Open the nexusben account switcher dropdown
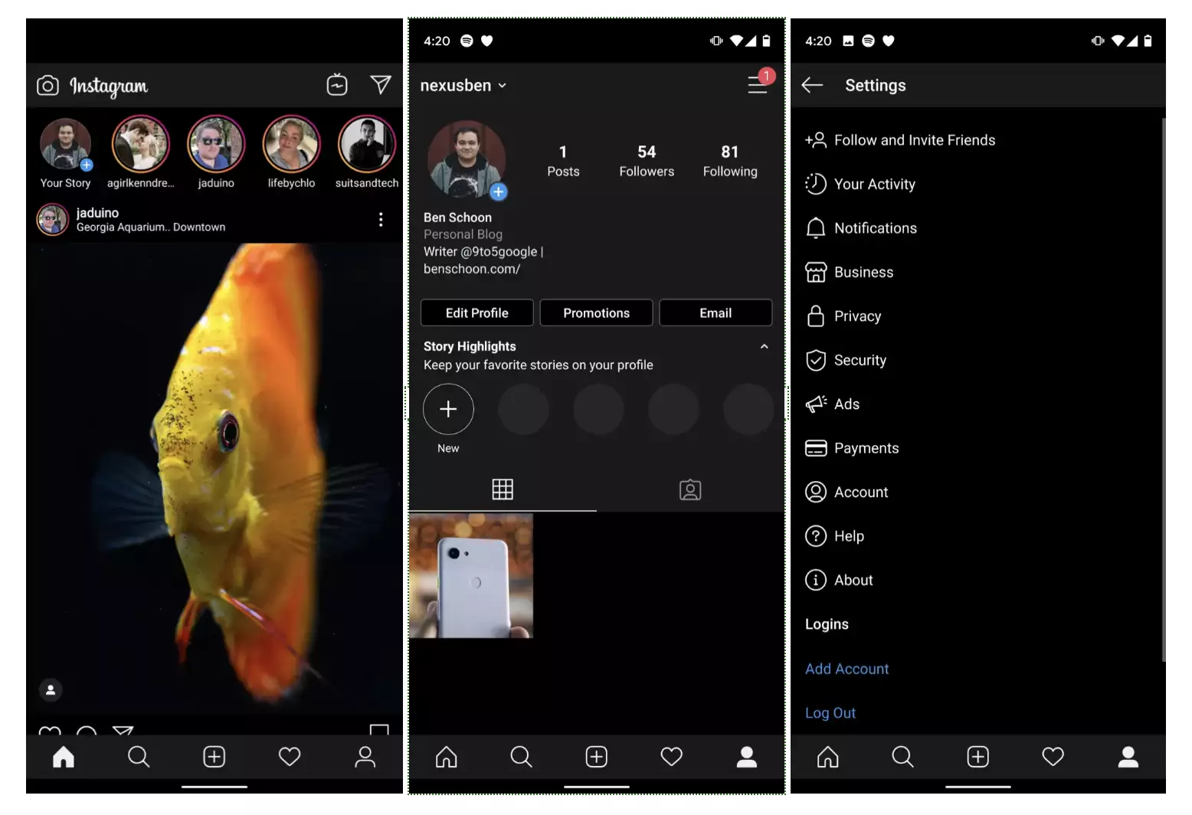Screen dimensions: 1192x815 click(x=463, y=86)
